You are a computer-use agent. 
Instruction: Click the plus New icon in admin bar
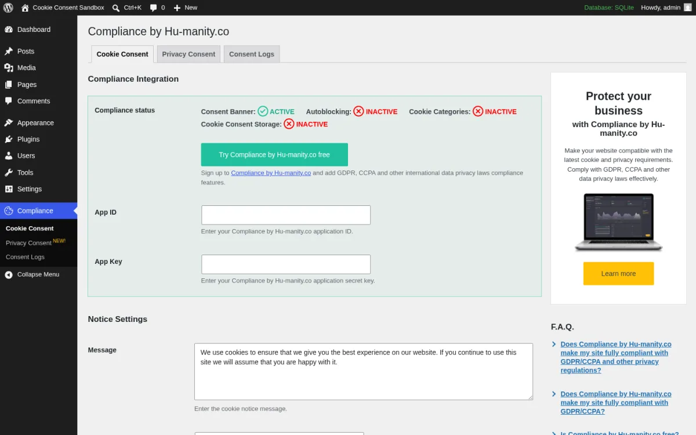click(177, 8)
